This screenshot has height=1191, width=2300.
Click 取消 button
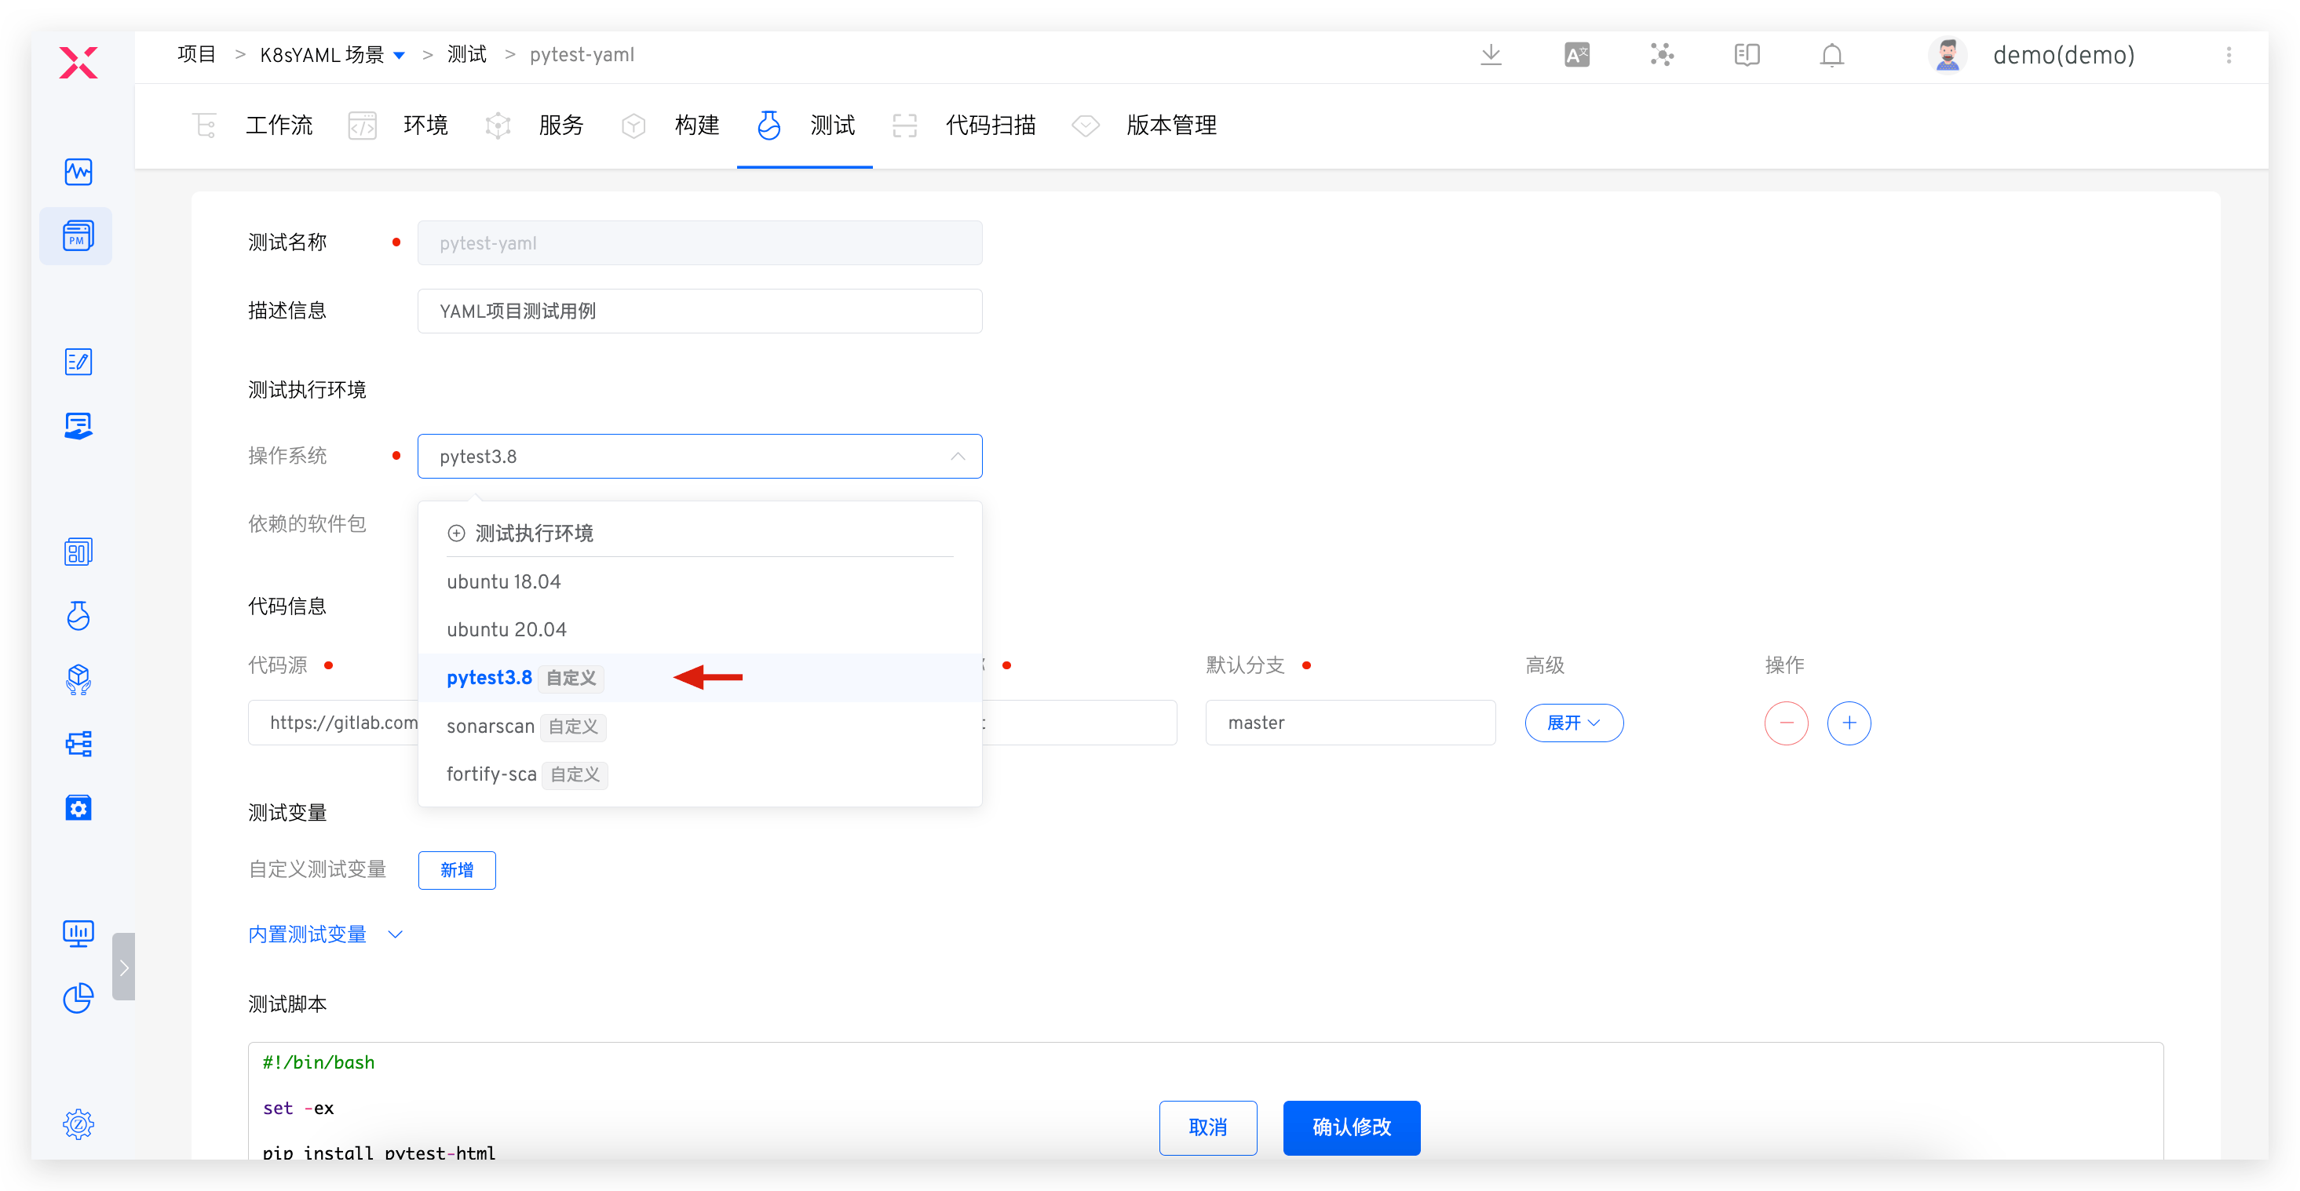click(1207, 1127)
